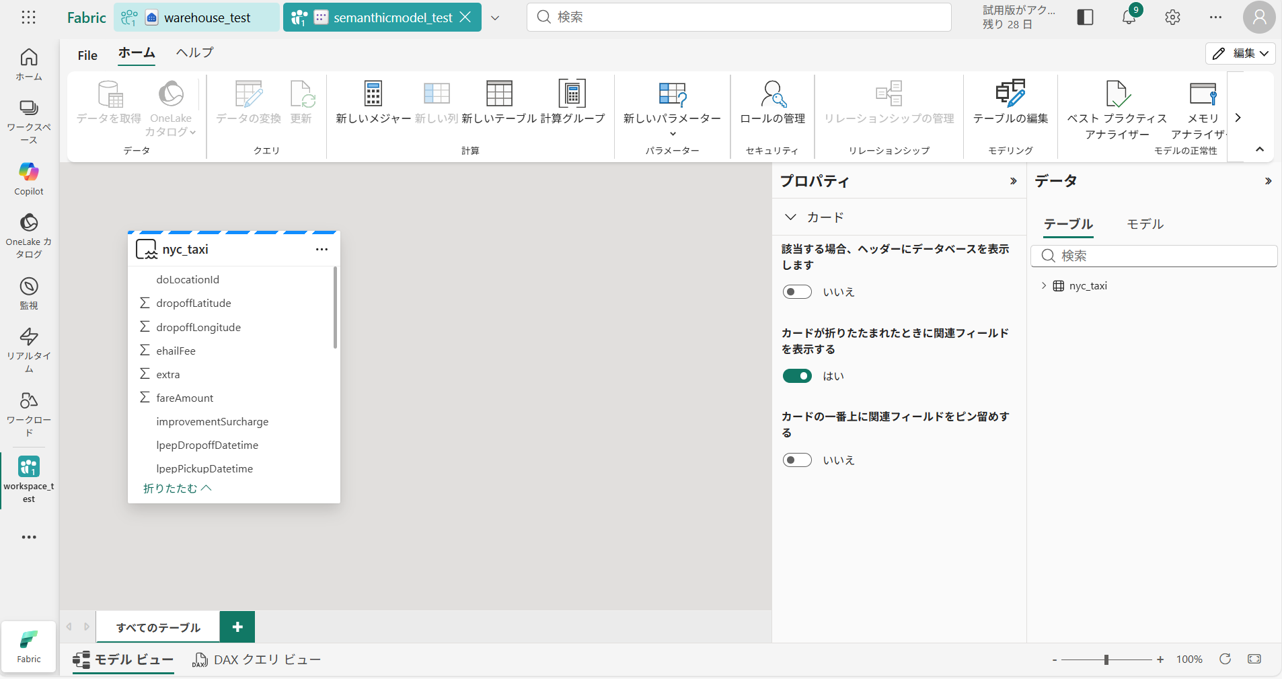
Task: Click the 計算グループ icon
Action: tap(572, 94)
